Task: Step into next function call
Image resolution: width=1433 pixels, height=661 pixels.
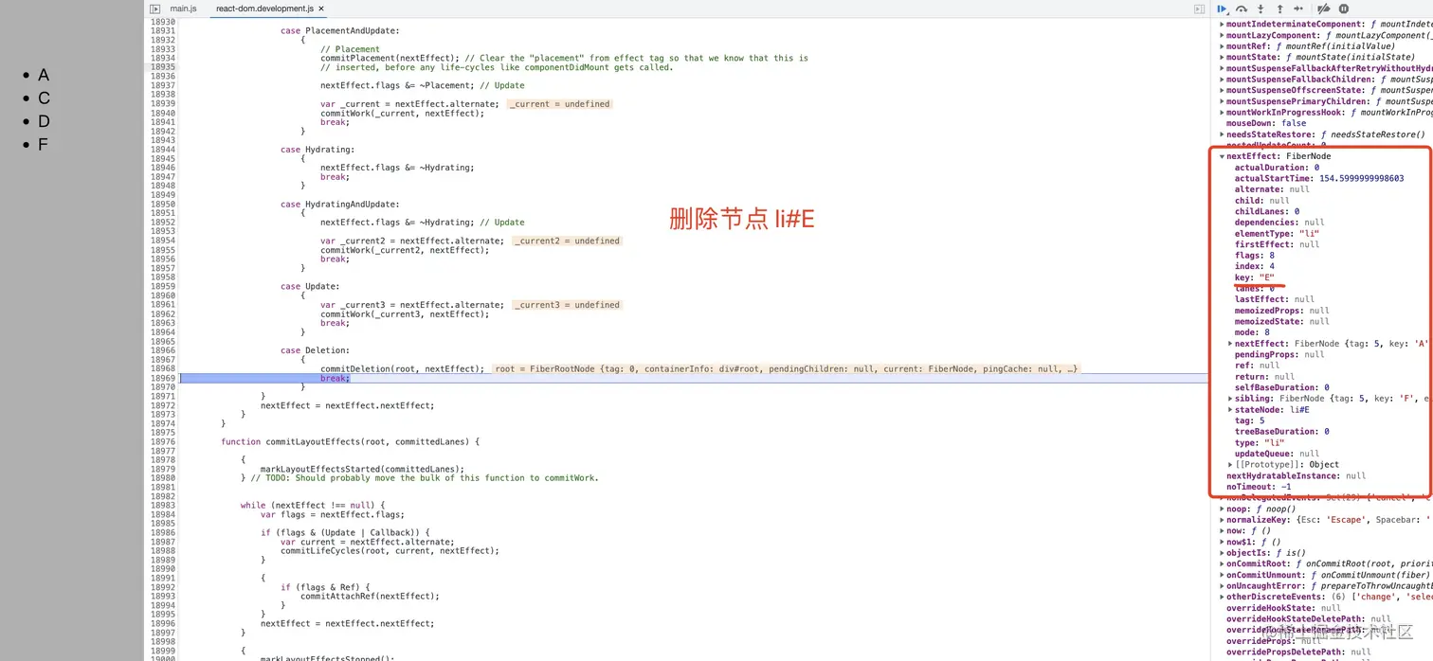Action: (x=1261, y=9)
